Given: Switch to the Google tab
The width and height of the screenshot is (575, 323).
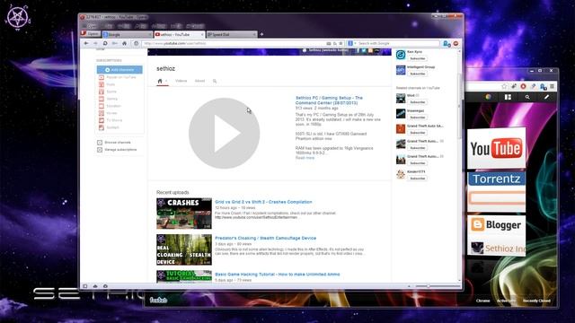Looking at the screenshot, I should pyautogui.click(x=127, y=34).
